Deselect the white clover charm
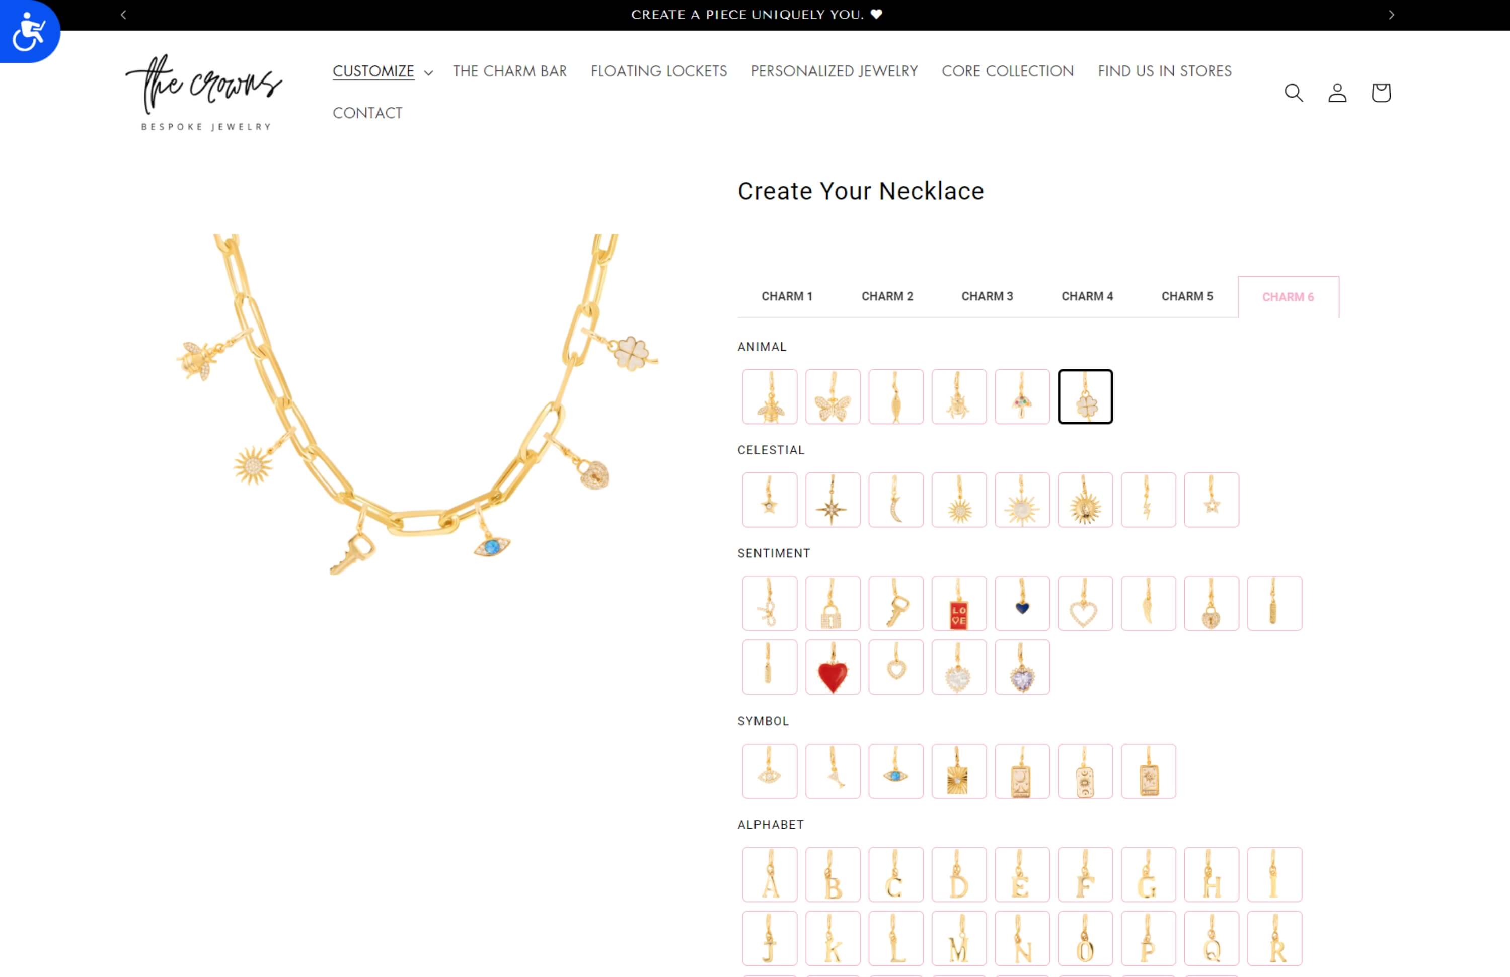Screen dimensions: 1510x977 pyautogui.click(x=1085, y=396)
